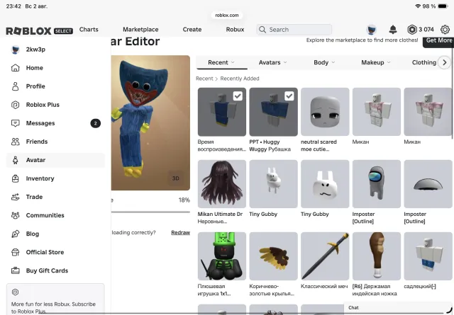This screenshot has height=315, width=454.
Task: Select the садлецкий[-] item
Action: tap(428, 256)
